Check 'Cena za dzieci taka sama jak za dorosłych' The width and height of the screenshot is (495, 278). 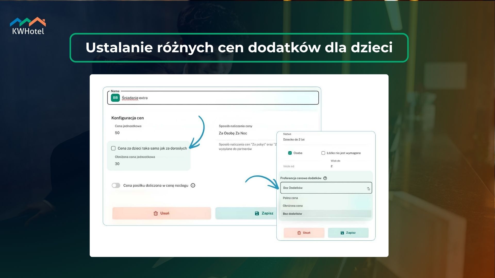(113, 148)
